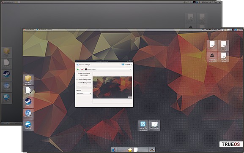The image size is (244, 153).
Task: Open the Applications menu in front desktop's panel
Action: tap(29, 30)
